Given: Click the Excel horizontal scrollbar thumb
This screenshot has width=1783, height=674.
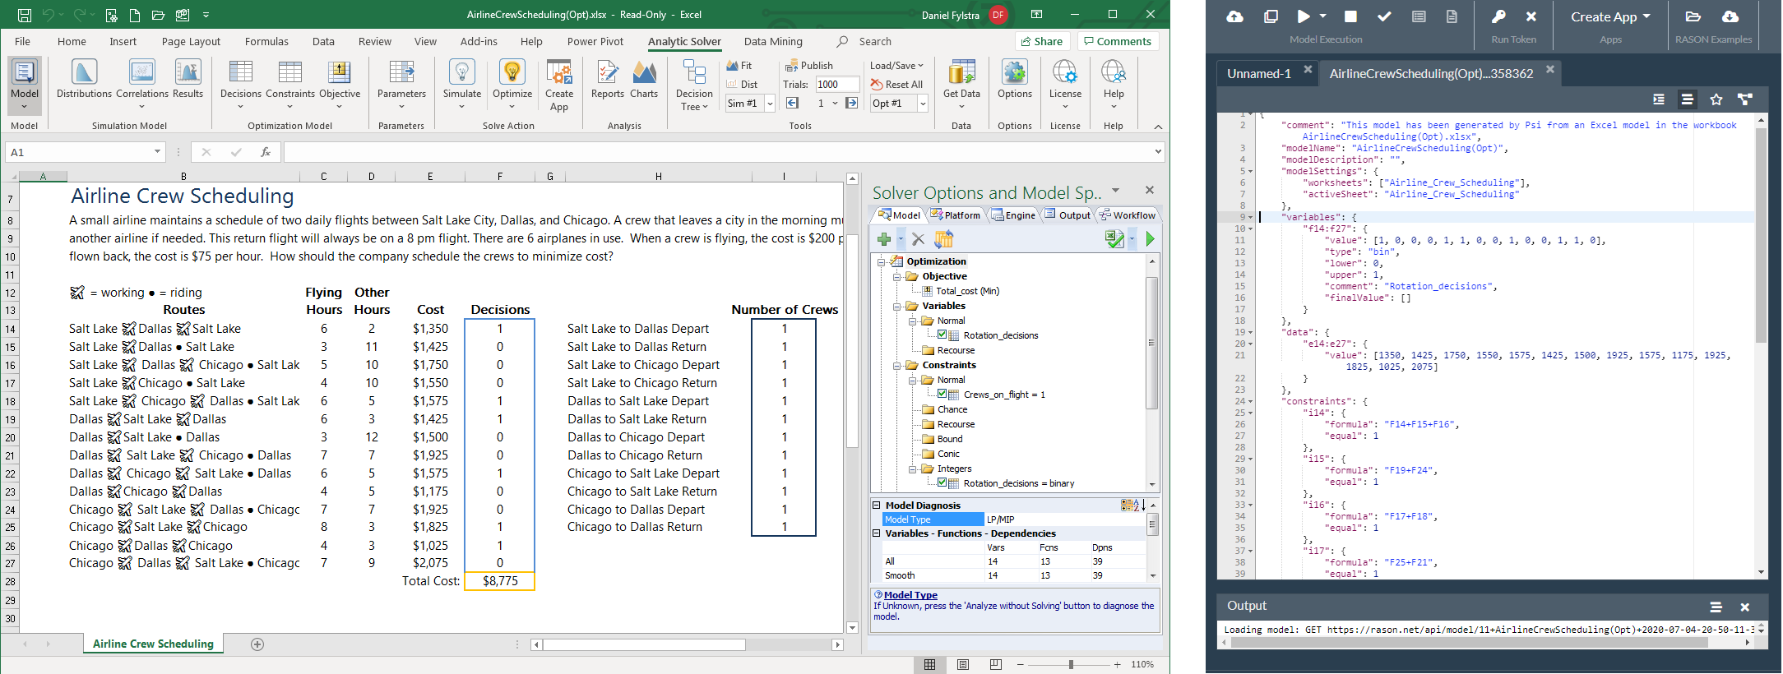Looking at the screenshot, I should (644, 644).
